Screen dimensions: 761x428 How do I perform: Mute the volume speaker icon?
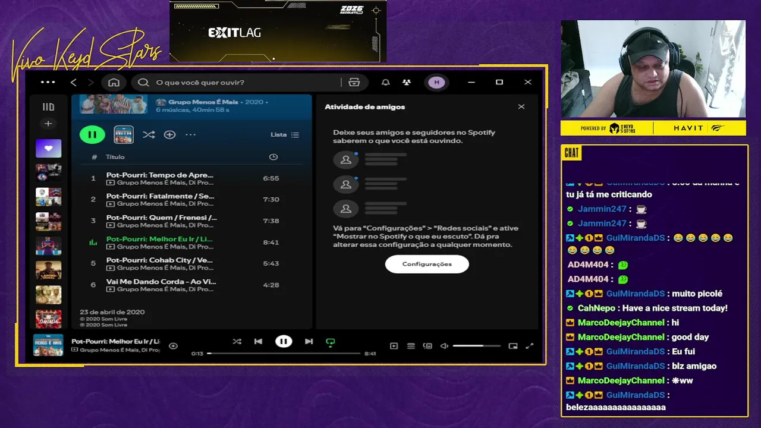click(444, 346)
